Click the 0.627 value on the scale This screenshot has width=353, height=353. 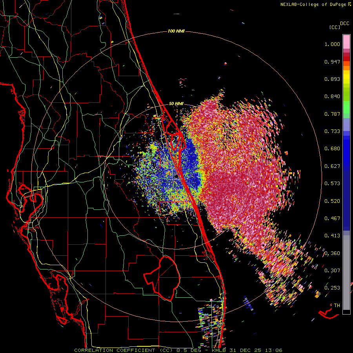click(332, 166)
